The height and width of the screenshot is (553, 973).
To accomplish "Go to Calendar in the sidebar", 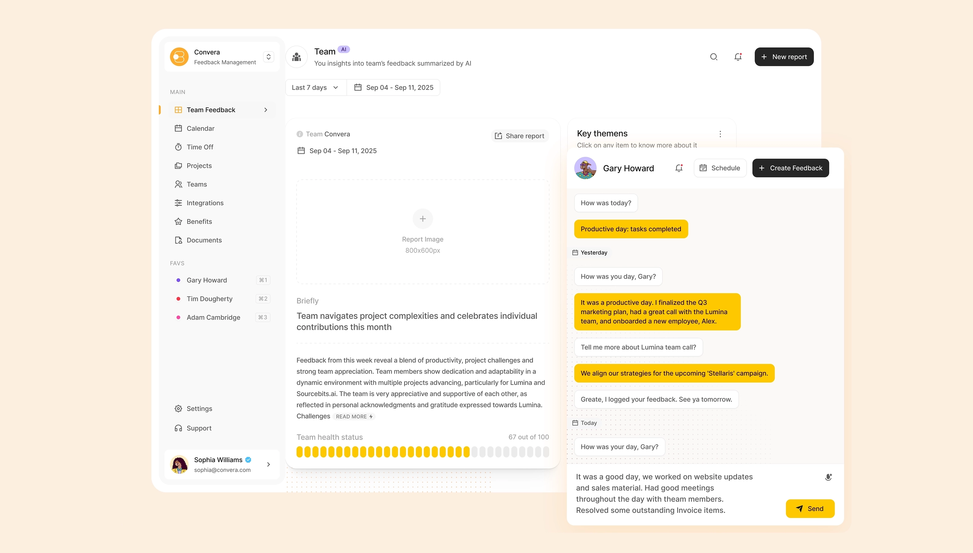I will click(200, 129).
